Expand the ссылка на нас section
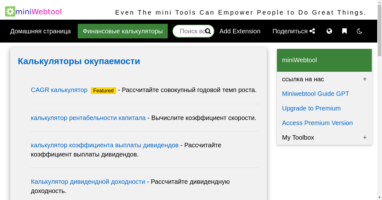The height and width of the screenshot is (200, 382). click(x=324, y=79)
